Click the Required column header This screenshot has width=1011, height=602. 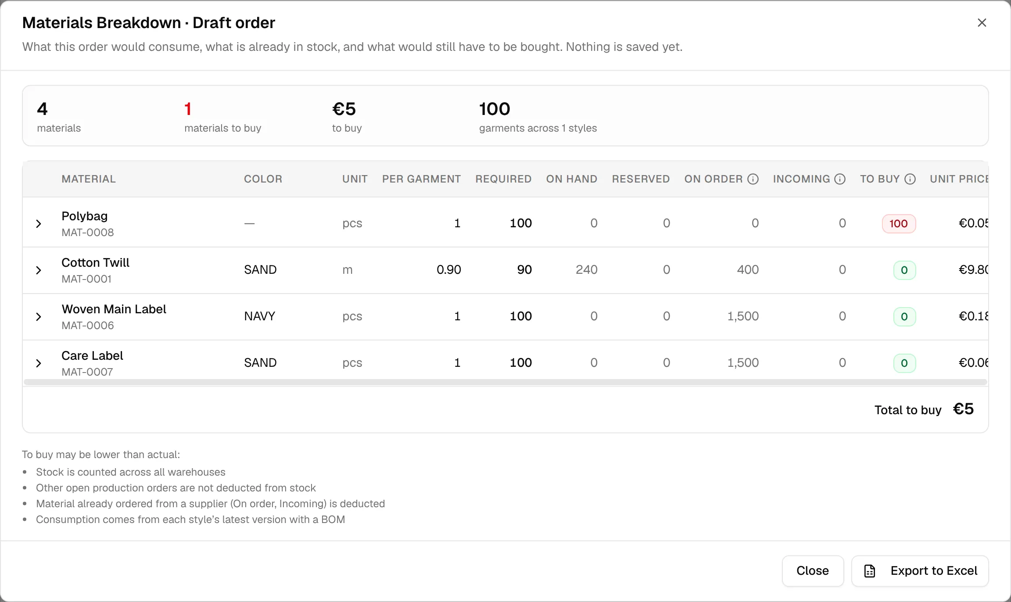tap(503, 179)
